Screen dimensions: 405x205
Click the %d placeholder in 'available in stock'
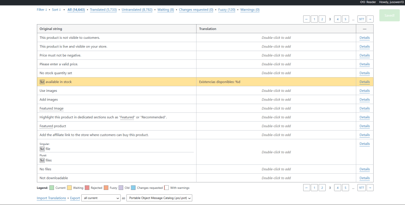[42, 82]
